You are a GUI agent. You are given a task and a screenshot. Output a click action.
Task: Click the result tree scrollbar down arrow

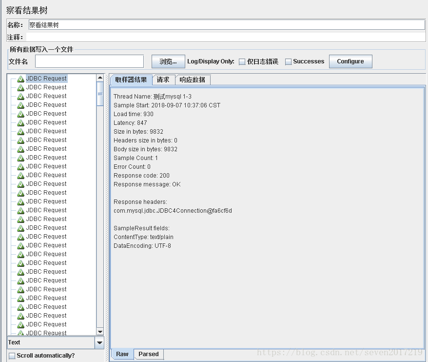100,332
